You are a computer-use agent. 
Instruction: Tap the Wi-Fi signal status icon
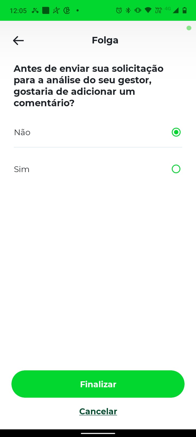click(148, 11)
